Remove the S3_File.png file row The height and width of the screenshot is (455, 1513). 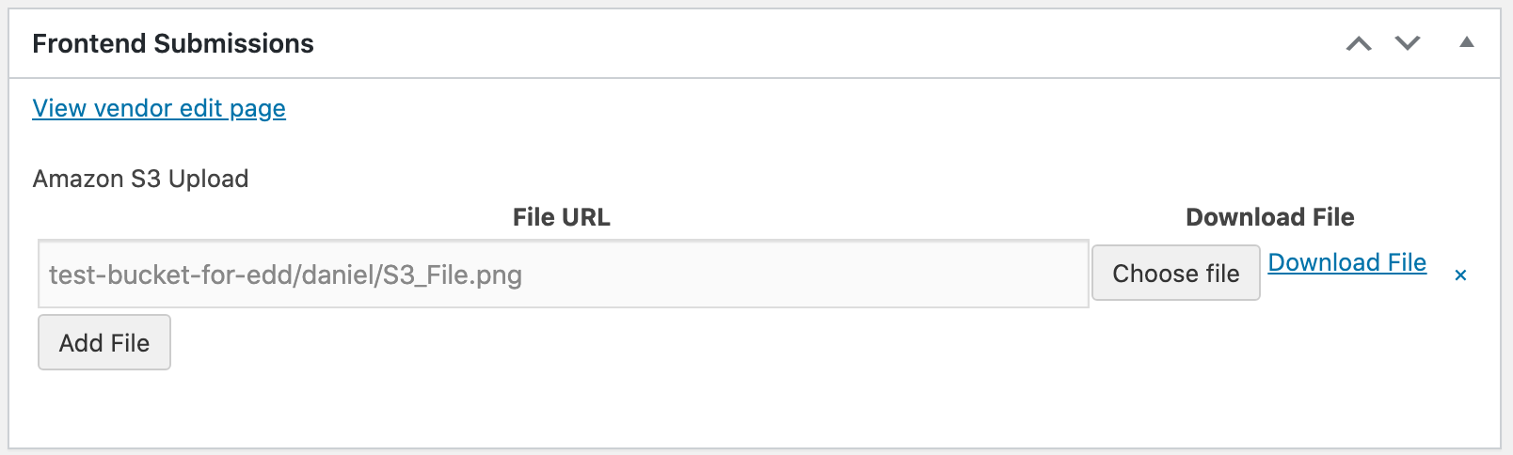click(1460, 275)
